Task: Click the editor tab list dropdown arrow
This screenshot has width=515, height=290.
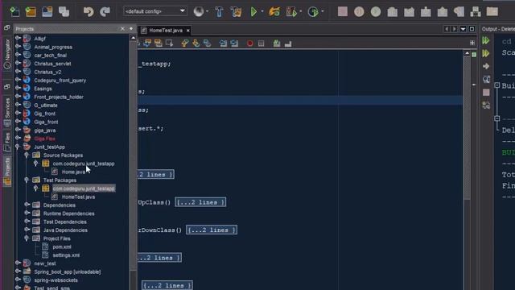Action: coord(463,29)
